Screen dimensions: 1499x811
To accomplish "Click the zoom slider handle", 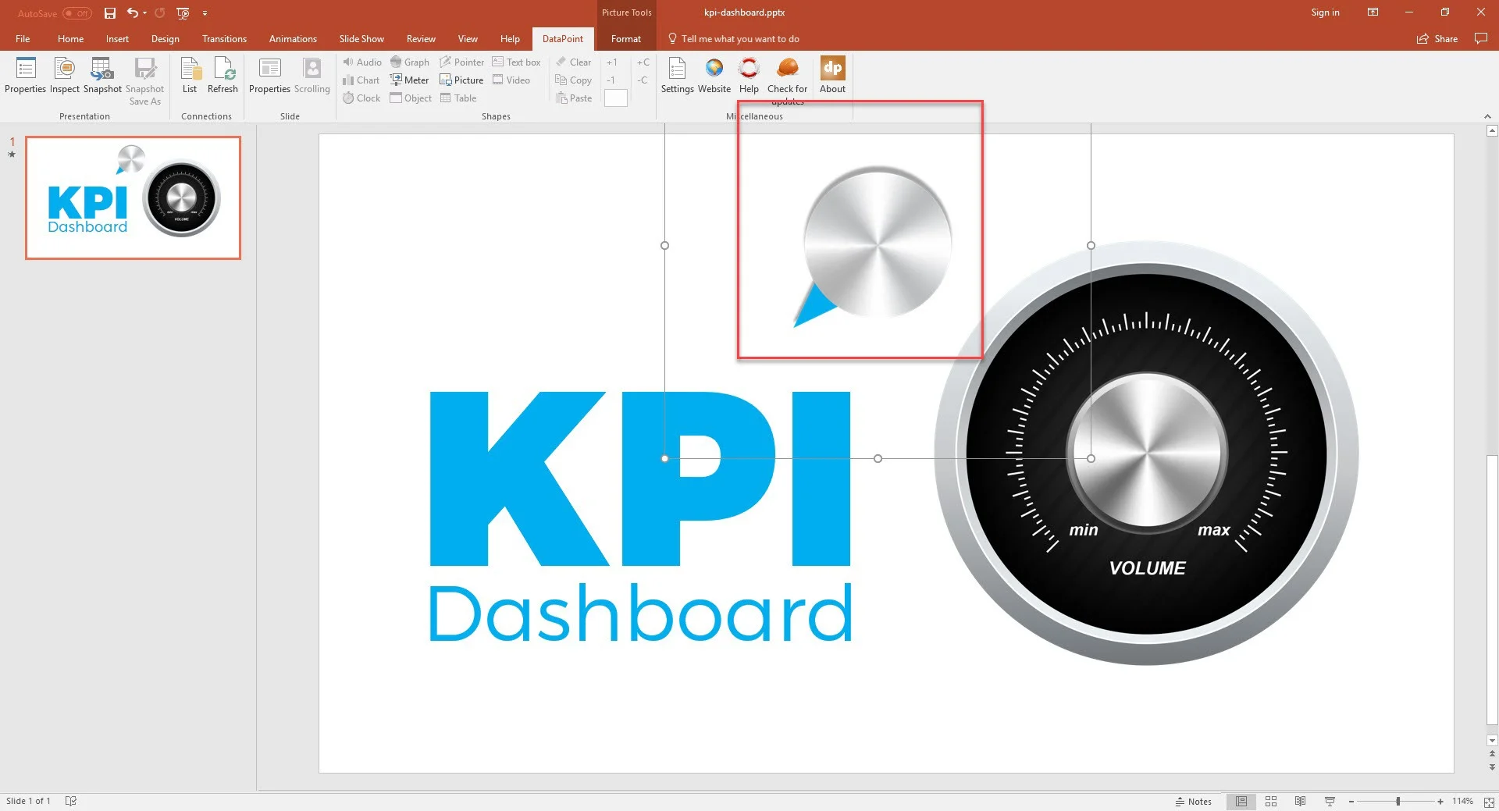I will [1398, 801].
